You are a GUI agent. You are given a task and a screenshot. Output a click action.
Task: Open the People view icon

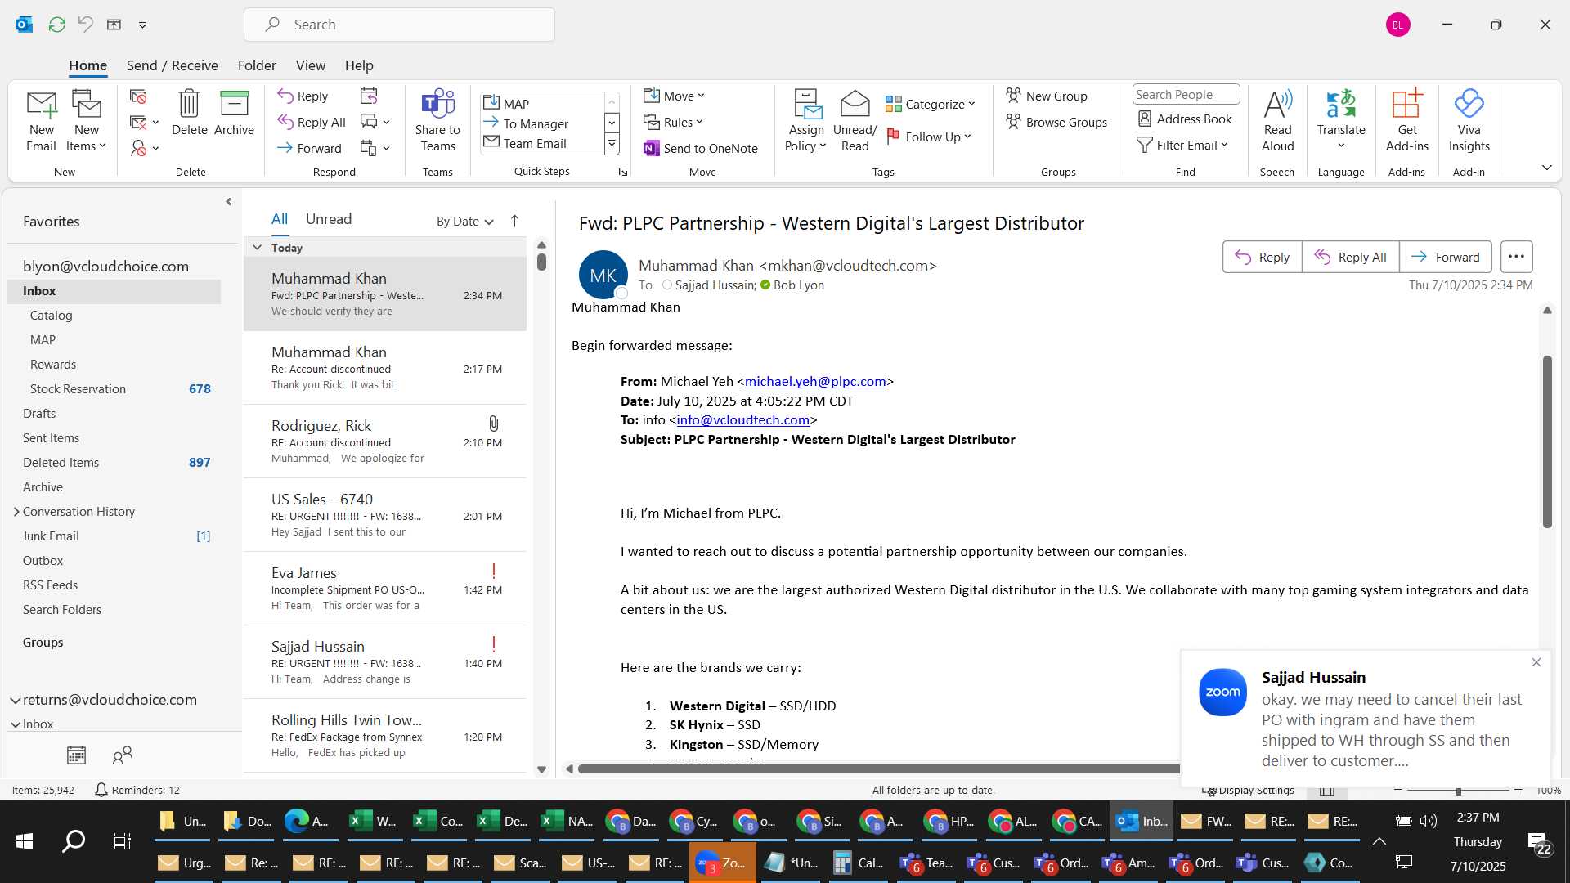(x=123, y=755)
